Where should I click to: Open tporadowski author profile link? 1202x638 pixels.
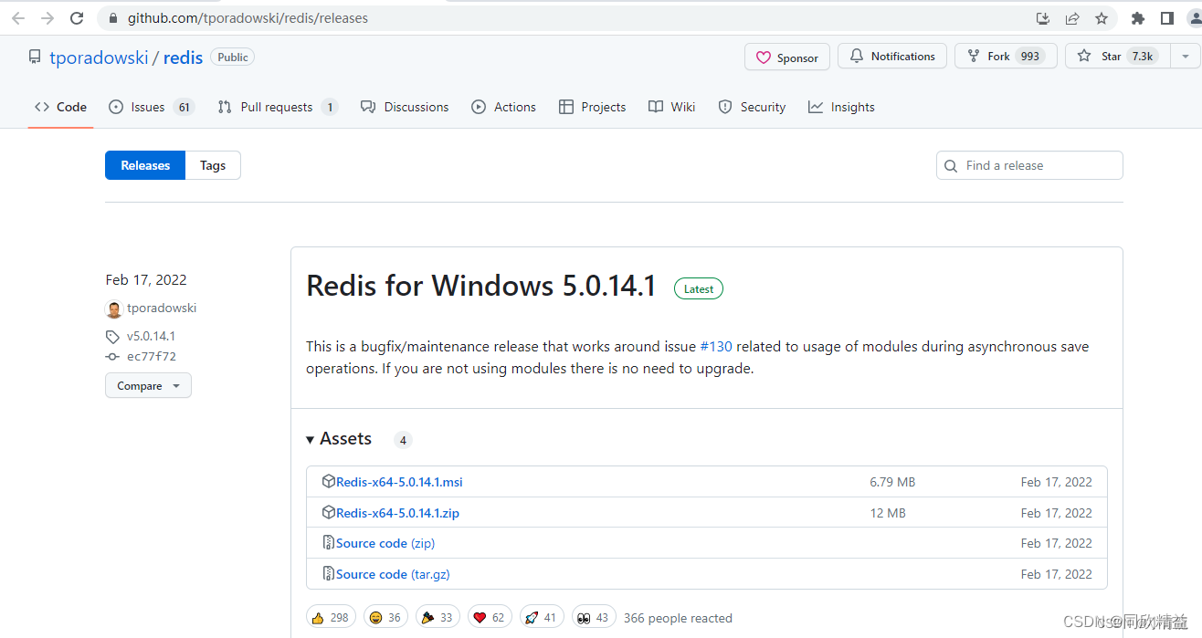click(x=162, y=309)
